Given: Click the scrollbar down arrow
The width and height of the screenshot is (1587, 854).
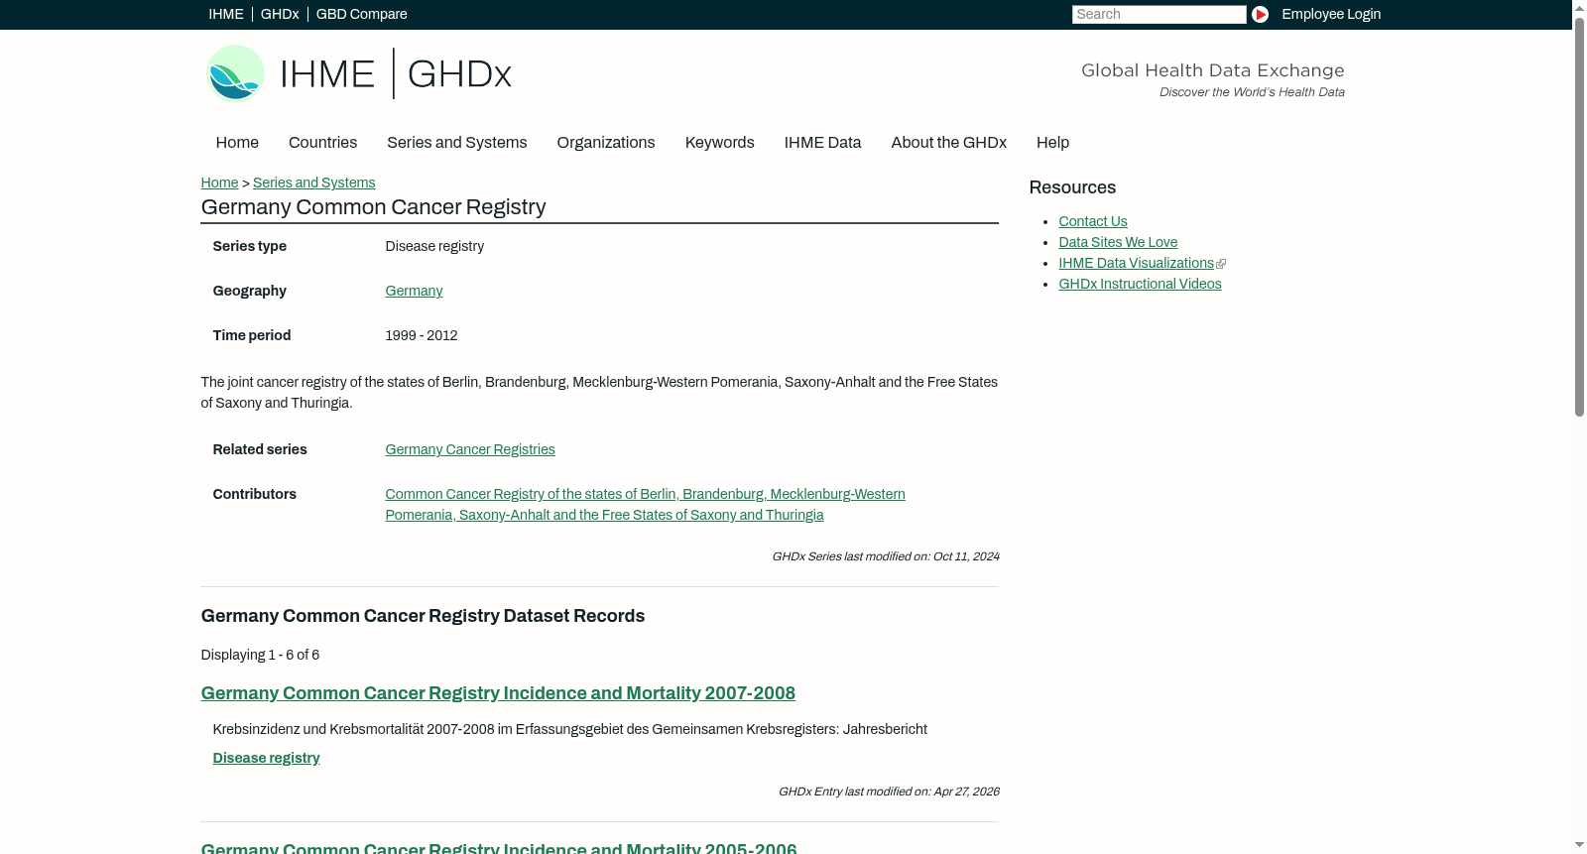Looking at the screenshot, I should pos(1579,845).
